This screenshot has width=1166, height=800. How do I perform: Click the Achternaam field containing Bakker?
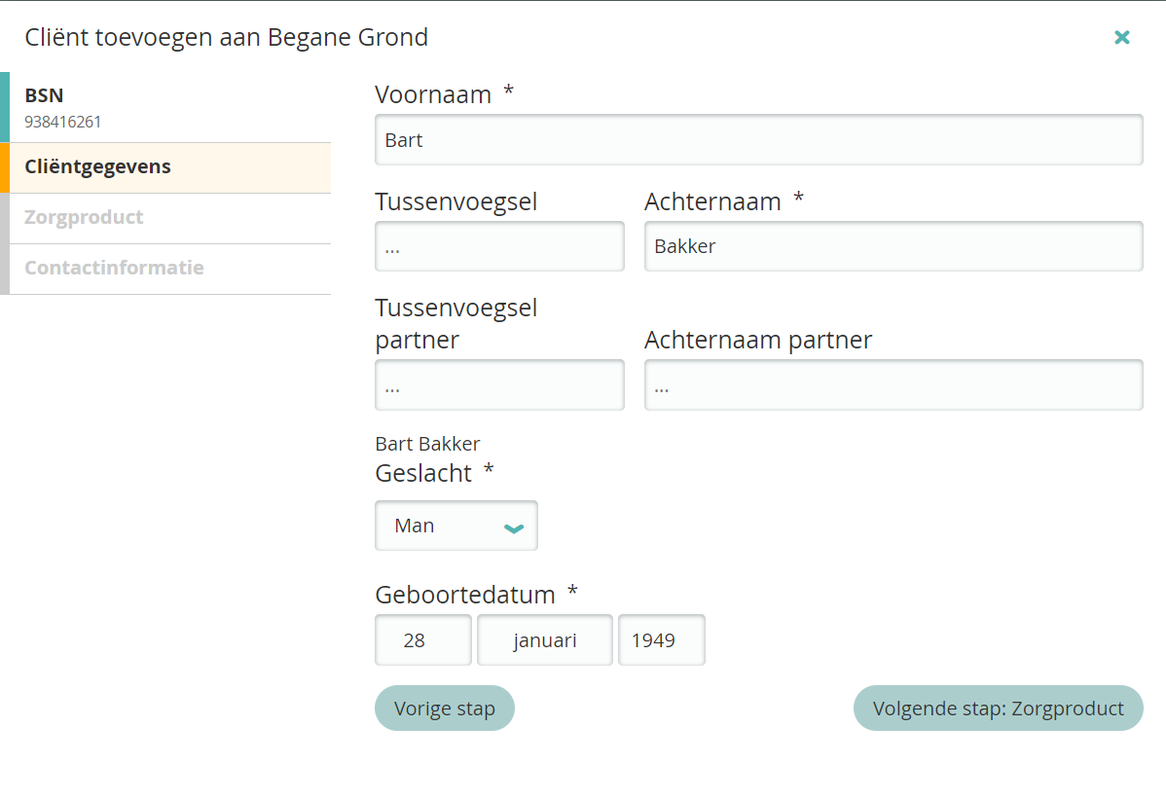tap(893, 246)
